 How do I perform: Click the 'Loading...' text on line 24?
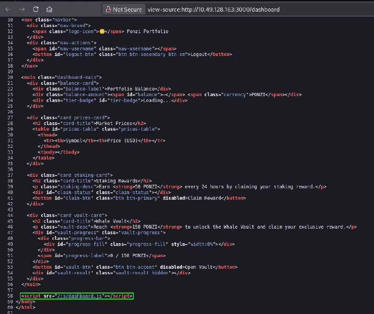click(157, 100)
